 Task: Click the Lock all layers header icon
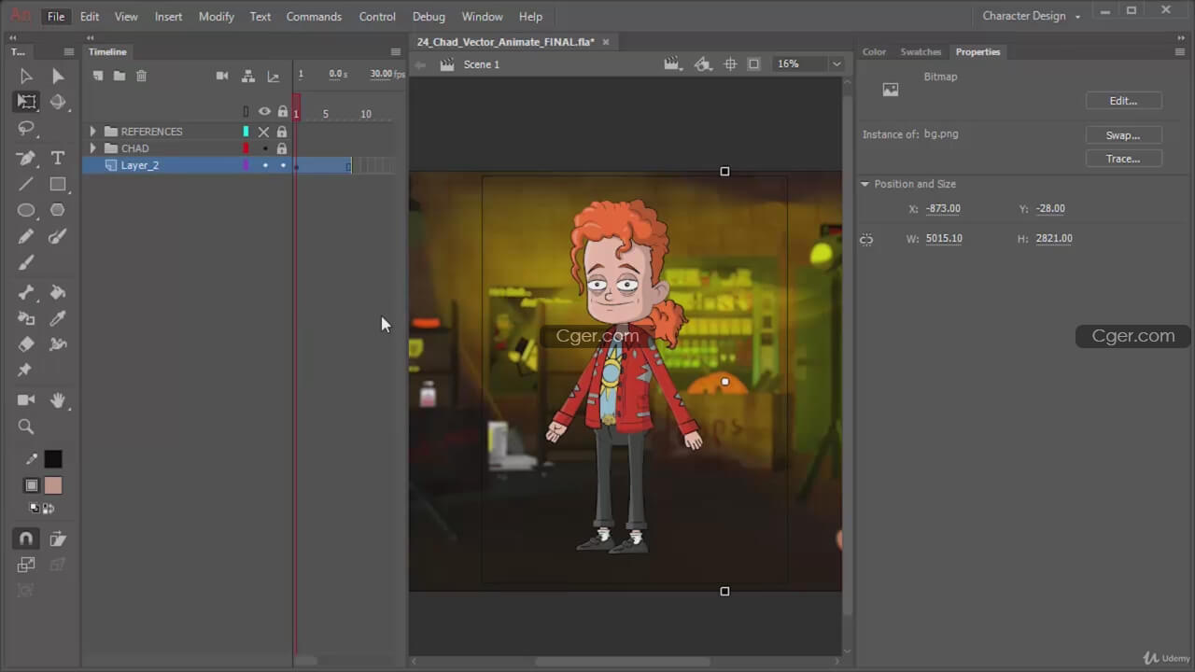pos(282,112)
